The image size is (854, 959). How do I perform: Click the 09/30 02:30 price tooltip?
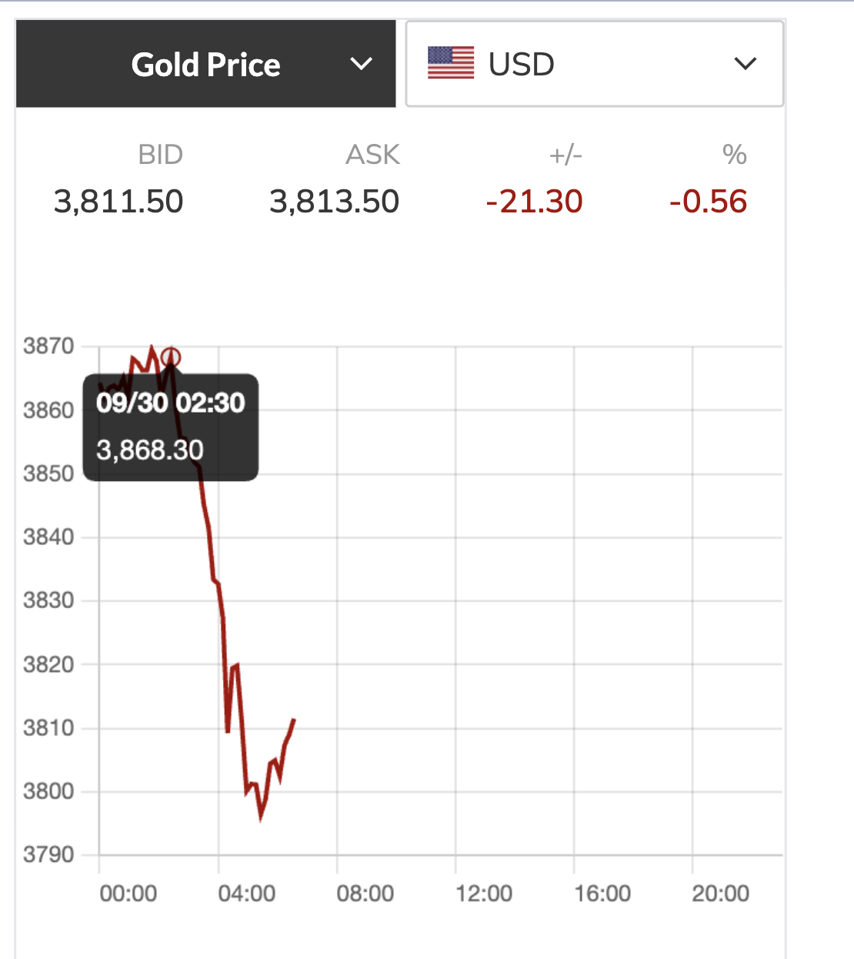coord(171,427)
